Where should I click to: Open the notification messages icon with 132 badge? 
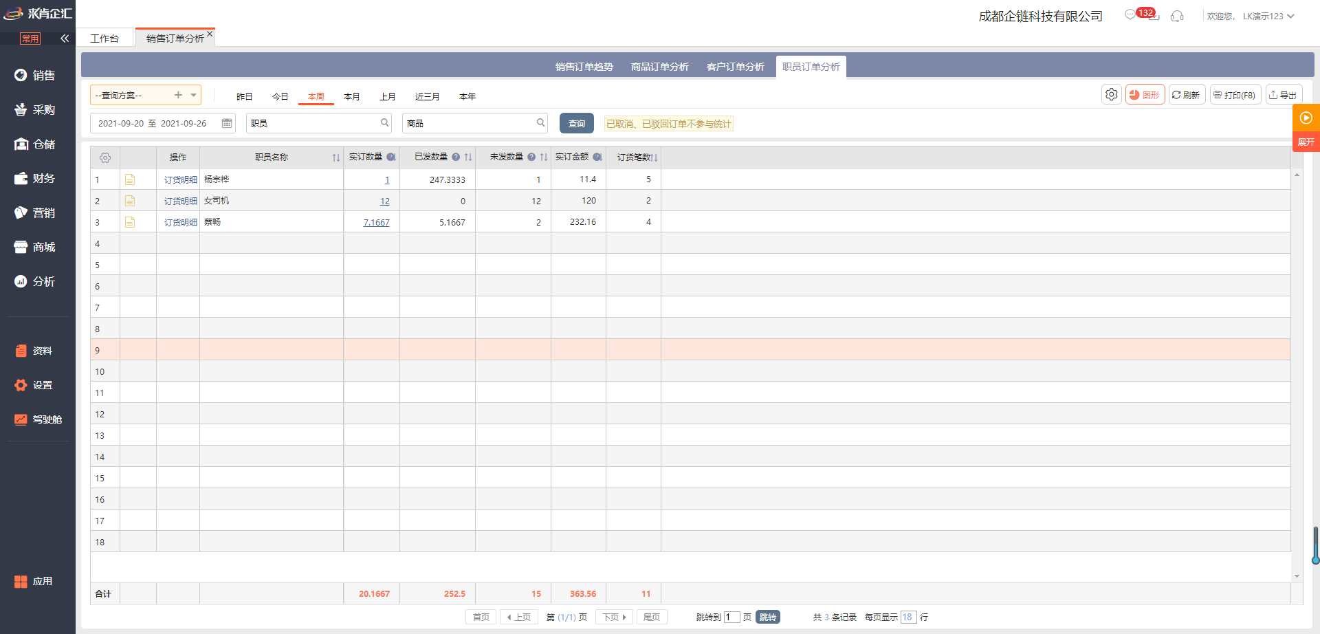[x=1132, y=15]
